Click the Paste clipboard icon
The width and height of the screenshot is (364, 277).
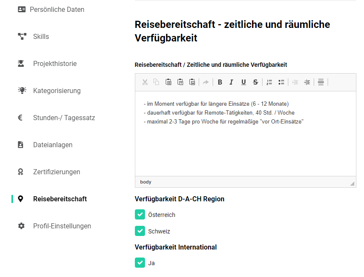tap(168, 82)
